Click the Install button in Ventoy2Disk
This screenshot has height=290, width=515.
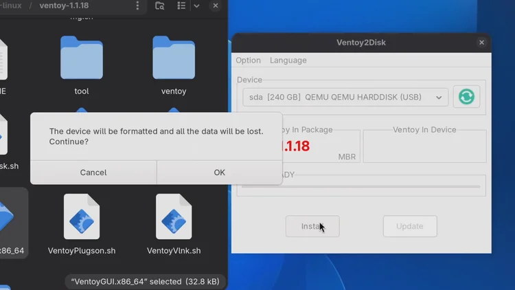pos(312,226)
